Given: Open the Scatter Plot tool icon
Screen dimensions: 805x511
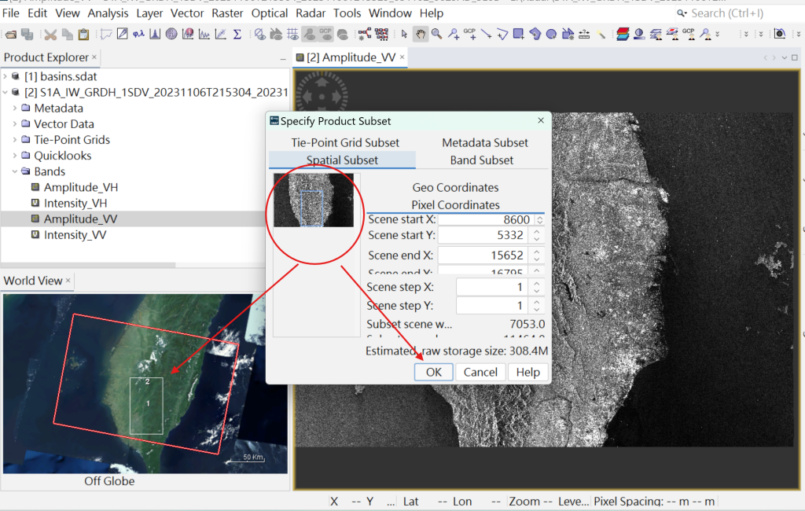Looking at the screenshot, I should click(221, 35).
